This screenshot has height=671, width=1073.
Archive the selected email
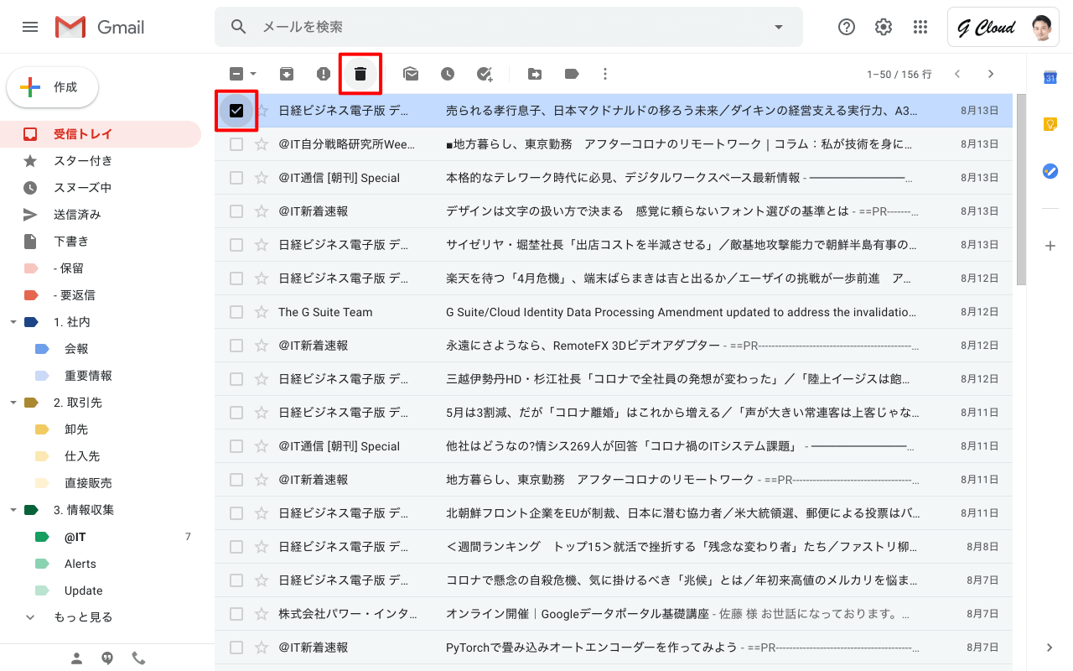click(287, 74)
